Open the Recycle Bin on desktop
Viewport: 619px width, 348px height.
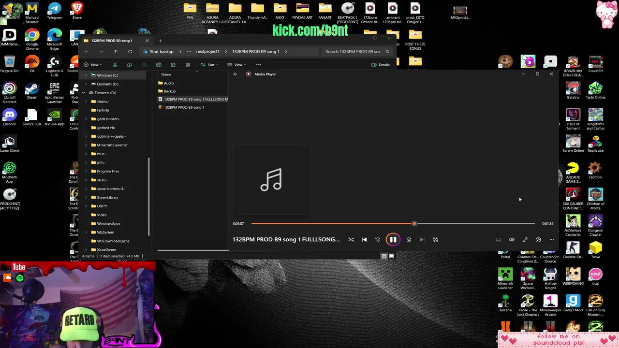9,64
